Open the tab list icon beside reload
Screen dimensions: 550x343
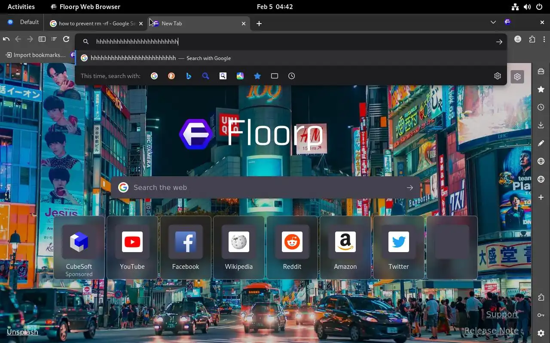click(x=54, y=39)
